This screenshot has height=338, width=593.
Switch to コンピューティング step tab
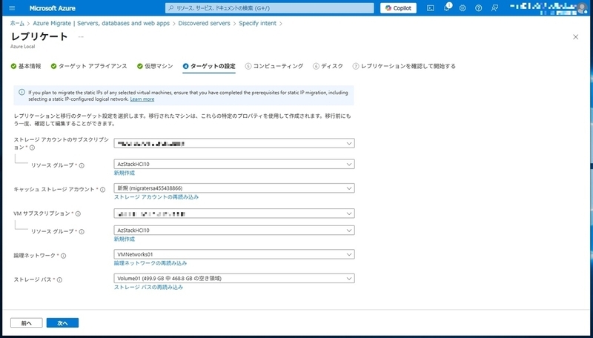tap(274, 66)
